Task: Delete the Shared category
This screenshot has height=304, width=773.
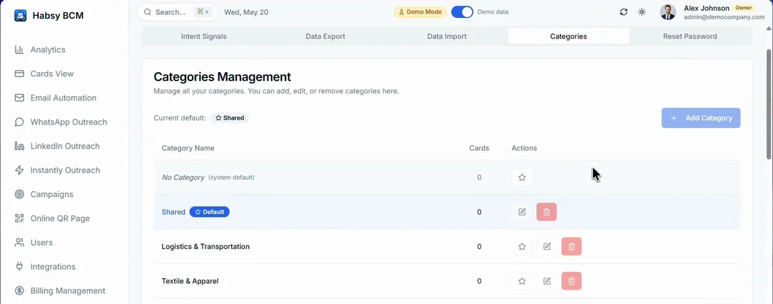Action: (546, 212)
